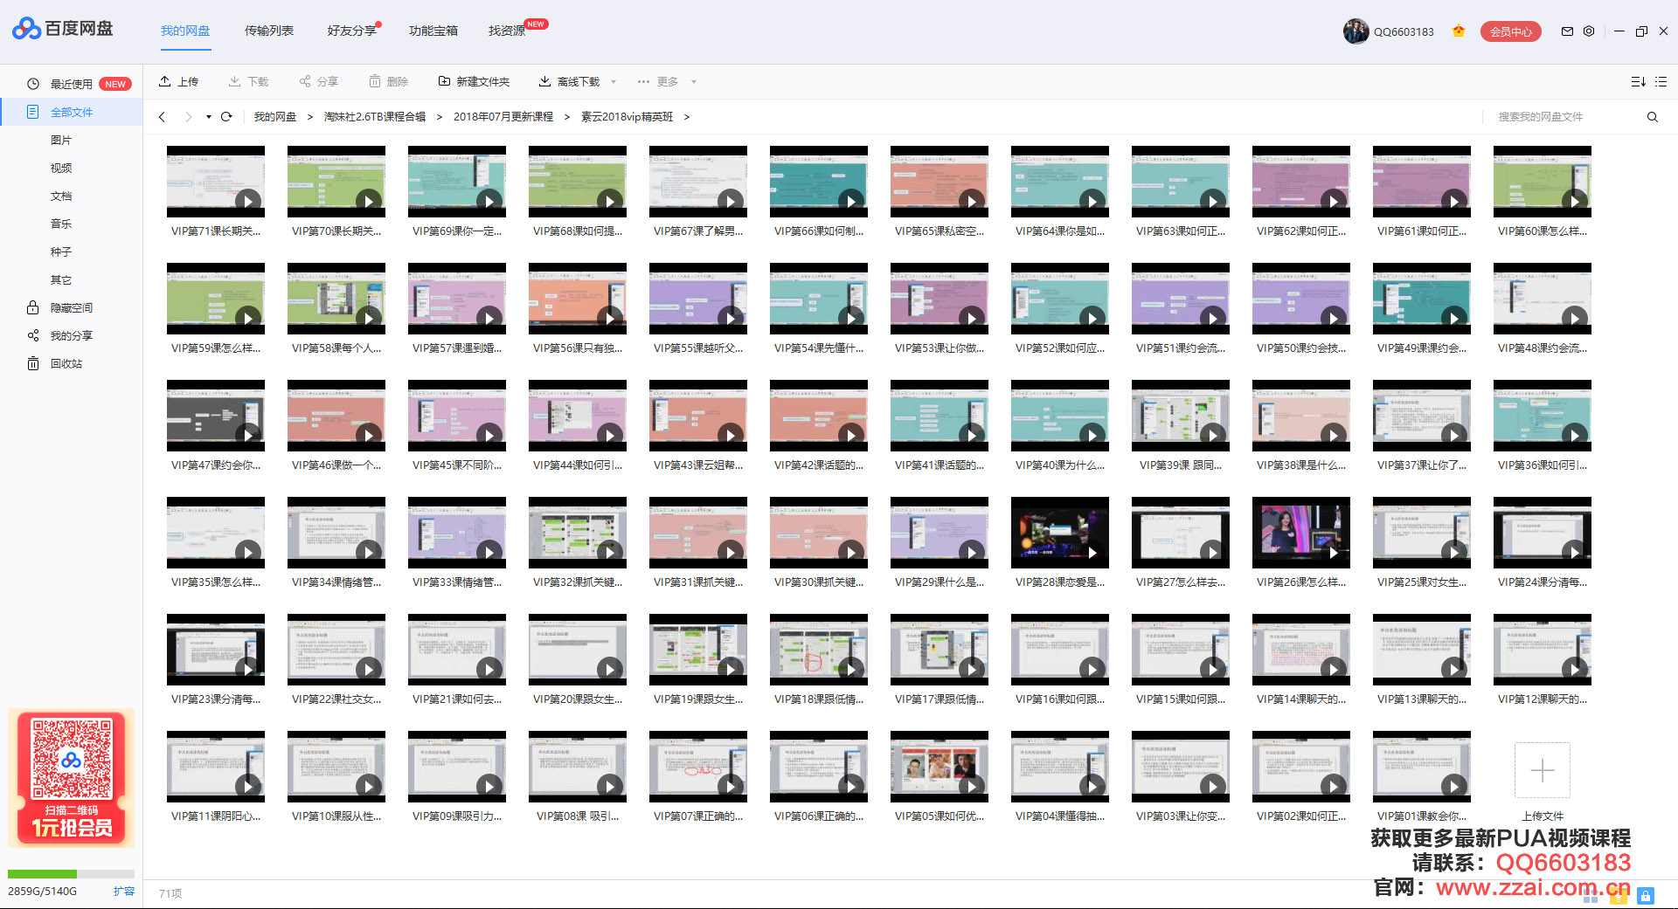Open the 我的网盘 tab
The width and height of the screenshot is (1678, 909).
click(185, 31)
